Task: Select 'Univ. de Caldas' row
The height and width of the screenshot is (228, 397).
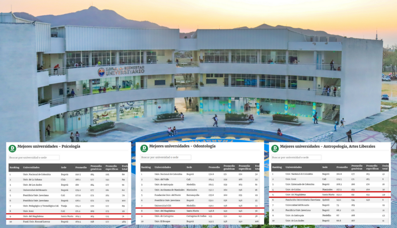Action: [x=330, y=190]
